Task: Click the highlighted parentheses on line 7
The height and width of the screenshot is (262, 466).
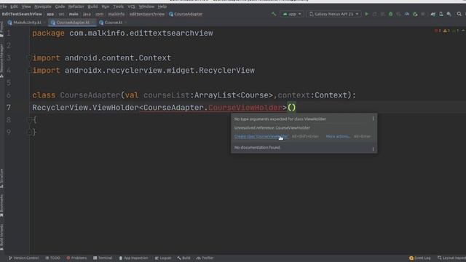Action: coord(292,108)
